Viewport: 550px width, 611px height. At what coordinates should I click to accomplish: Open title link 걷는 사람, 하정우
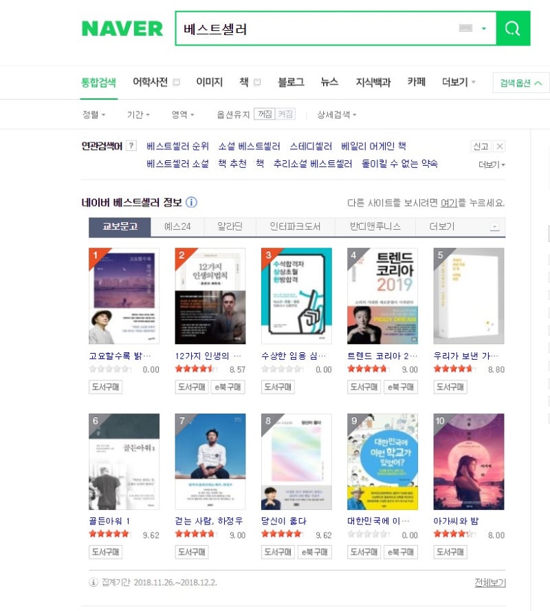point(209,521)
